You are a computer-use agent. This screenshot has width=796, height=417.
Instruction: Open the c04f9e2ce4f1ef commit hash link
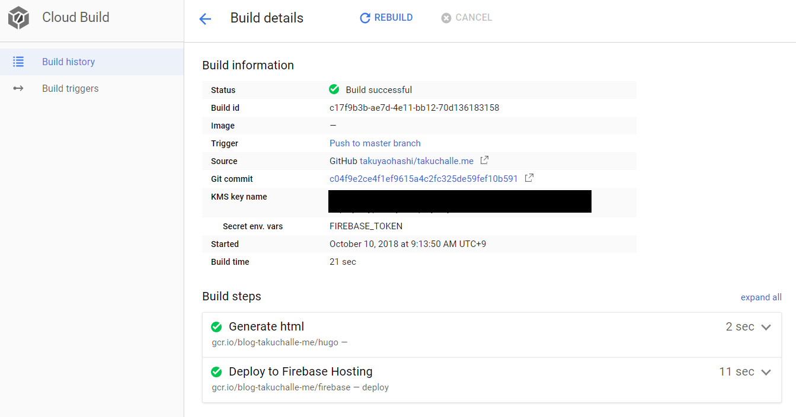tap(424, 179)
